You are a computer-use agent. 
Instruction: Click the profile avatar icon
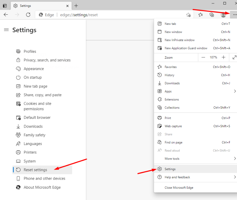(x=223, y=15)
